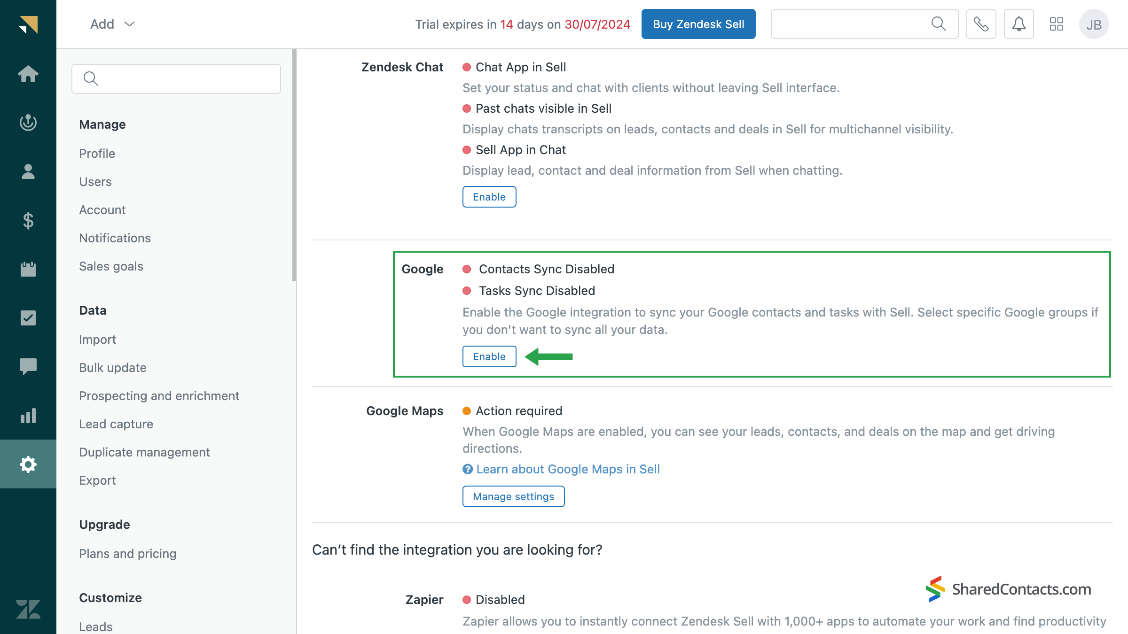The image size is (1128, 634).
Task: Click the Zendesk Z logo at sidebar bottom
Action: (x=28, y=609)
